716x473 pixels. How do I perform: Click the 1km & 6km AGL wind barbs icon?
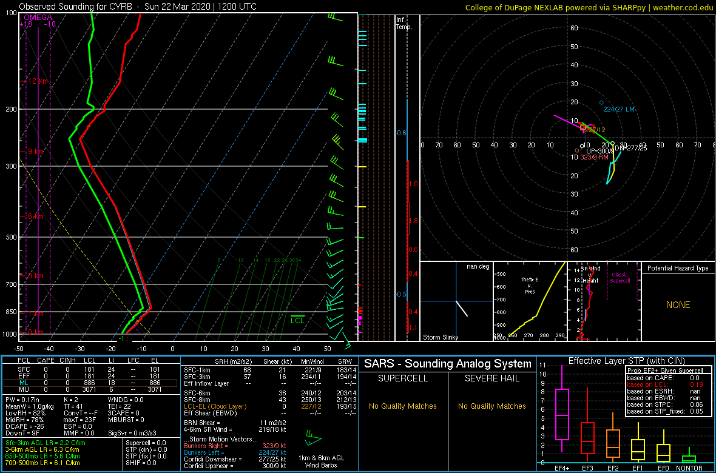313,437
